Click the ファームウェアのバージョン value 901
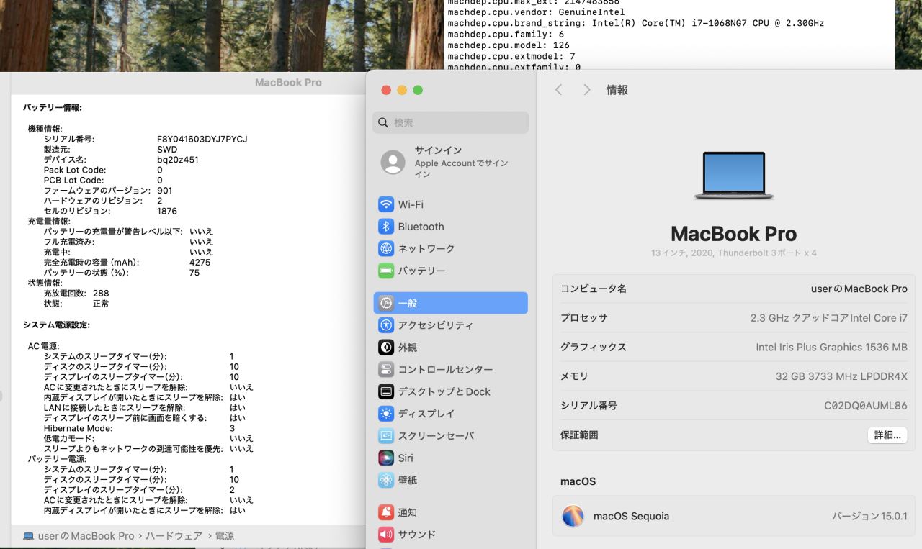This screenshot has width=922, height=549. (164, 191)
